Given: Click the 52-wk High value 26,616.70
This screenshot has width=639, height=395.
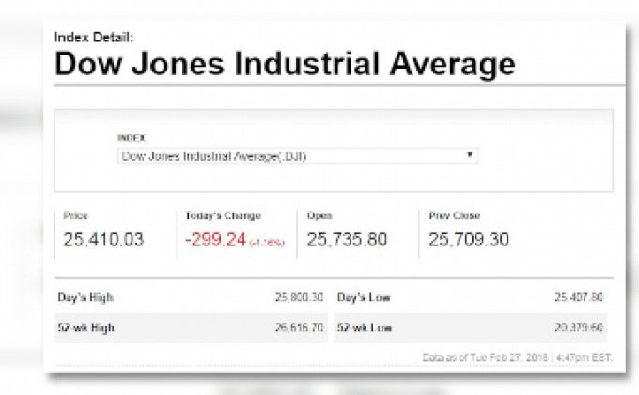Looking at the screenshot, I should [299, 327].
